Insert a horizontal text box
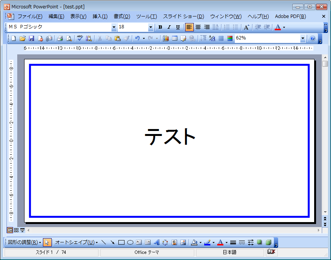 click(x=139, y=242)
